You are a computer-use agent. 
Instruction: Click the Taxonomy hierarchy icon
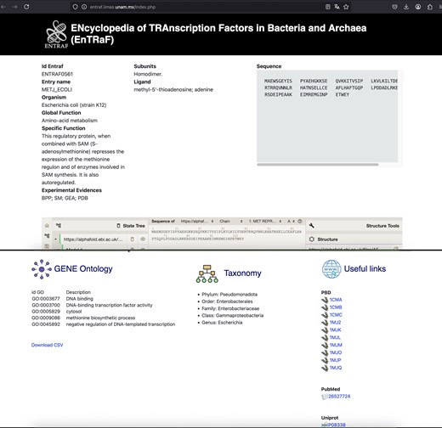[207, 273]
